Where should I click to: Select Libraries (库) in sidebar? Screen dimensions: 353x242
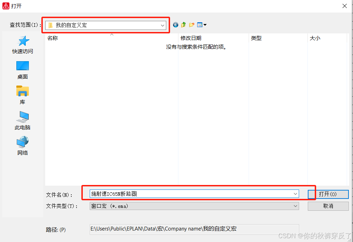click(23, 95)
